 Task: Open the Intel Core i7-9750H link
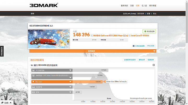pyautogui.click(x=140, y=36)
